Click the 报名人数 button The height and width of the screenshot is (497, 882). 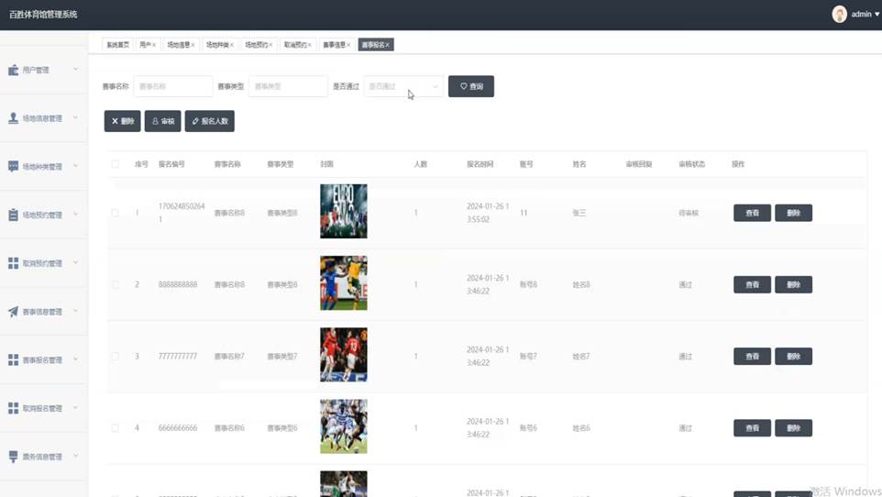point(209,121)
